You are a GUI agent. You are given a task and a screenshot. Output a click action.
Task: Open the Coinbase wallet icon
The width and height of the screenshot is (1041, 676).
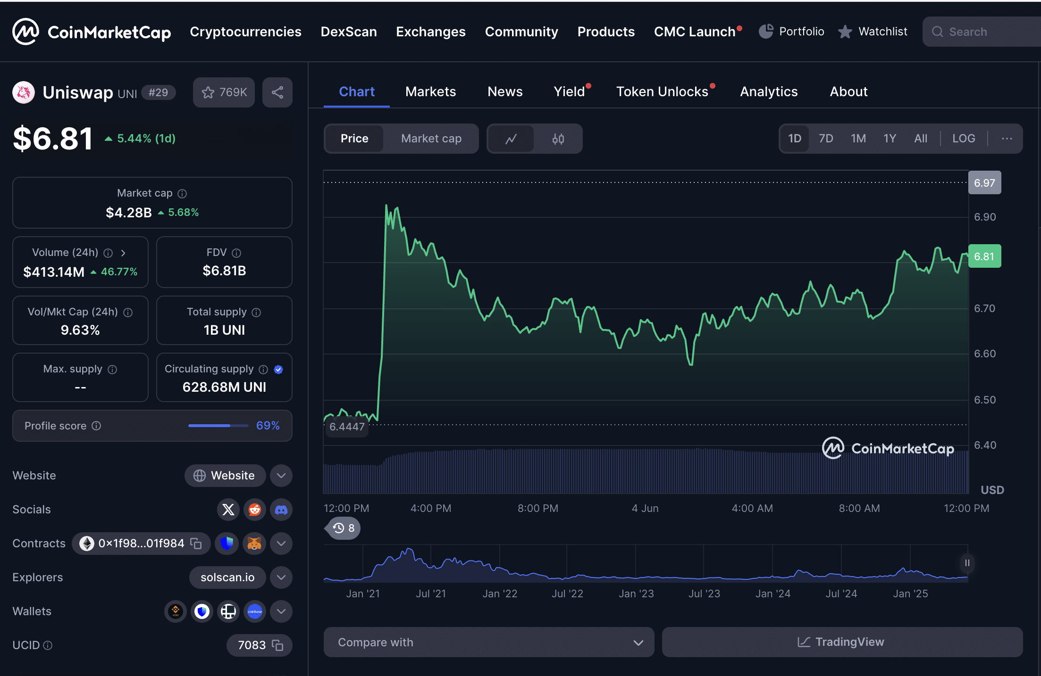[x=255, y=611]
